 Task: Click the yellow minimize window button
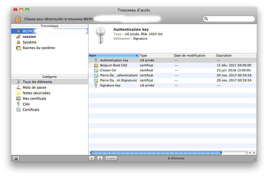click(x=21, y=10)
